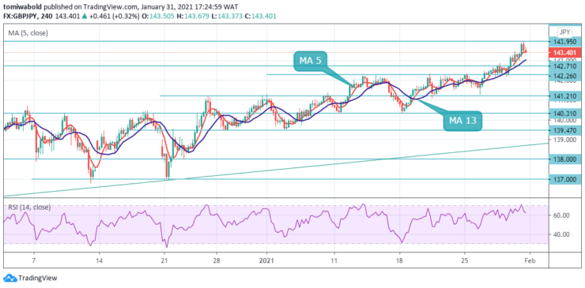Click the date label 7 on time axis
The height and width of the screenshot is (288, 585).
pyautogui.click(x=34, y=261)
